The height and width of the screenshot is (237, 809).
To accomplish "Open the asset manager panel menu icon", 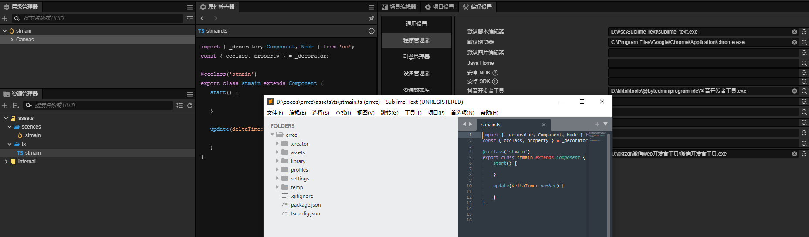I will [190, 94].
